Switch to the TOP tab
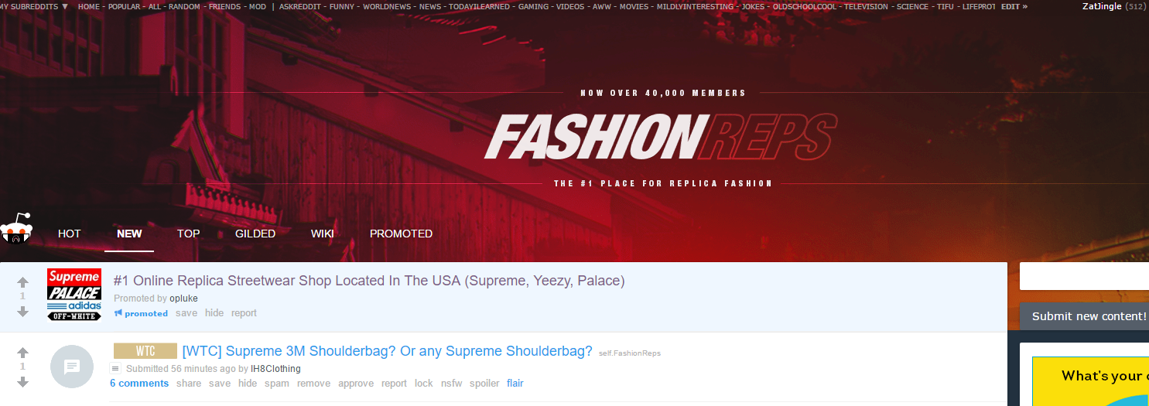 click(188, 234)
